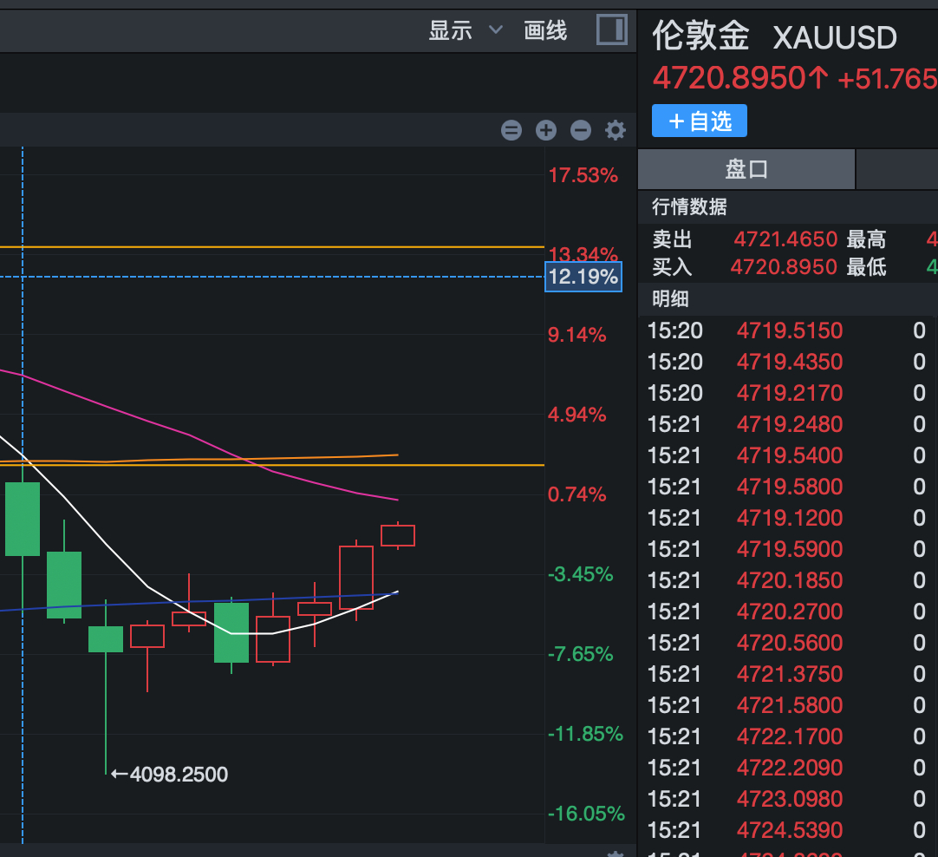Viewport: 938px width, 857px height.
Task: Click the 4098.2500 low price marker
Action: tap(170, 773)
